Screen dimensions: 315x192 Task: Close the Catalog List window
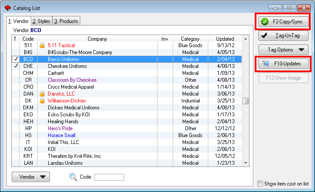304,8
